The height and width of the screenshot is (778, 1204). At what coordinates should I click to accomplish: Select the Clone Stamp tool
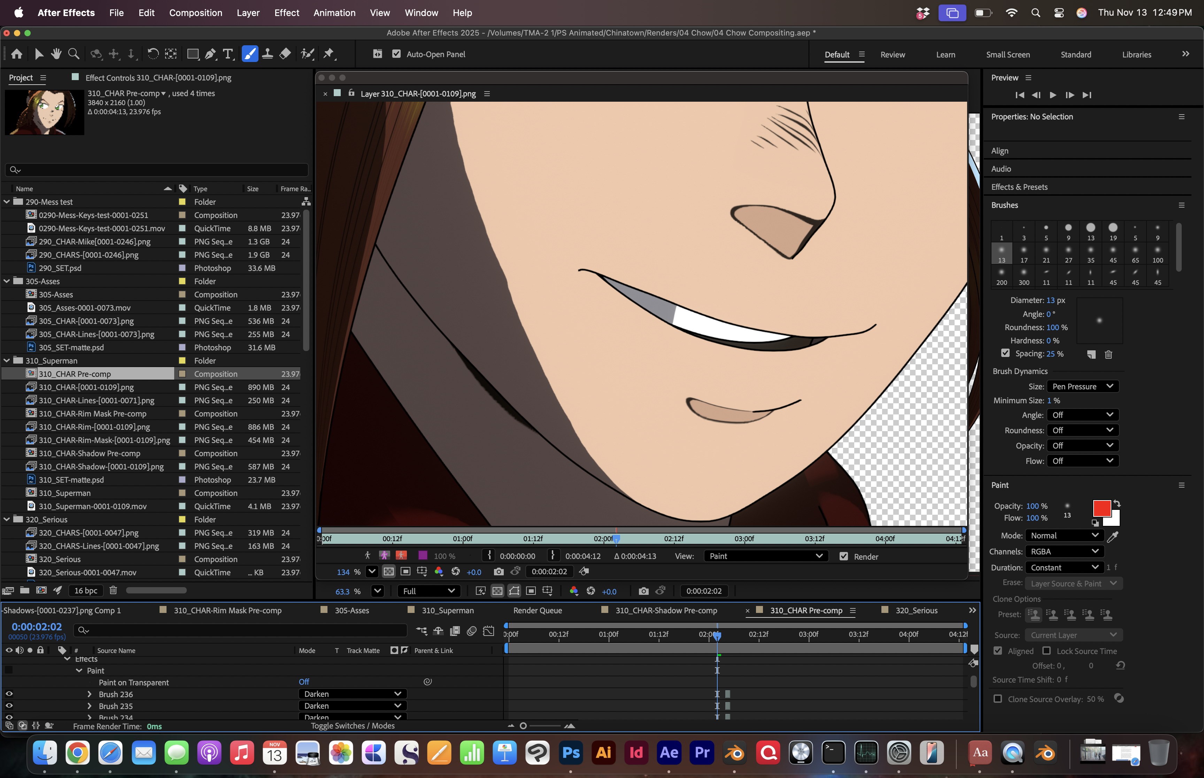[268, 54]
